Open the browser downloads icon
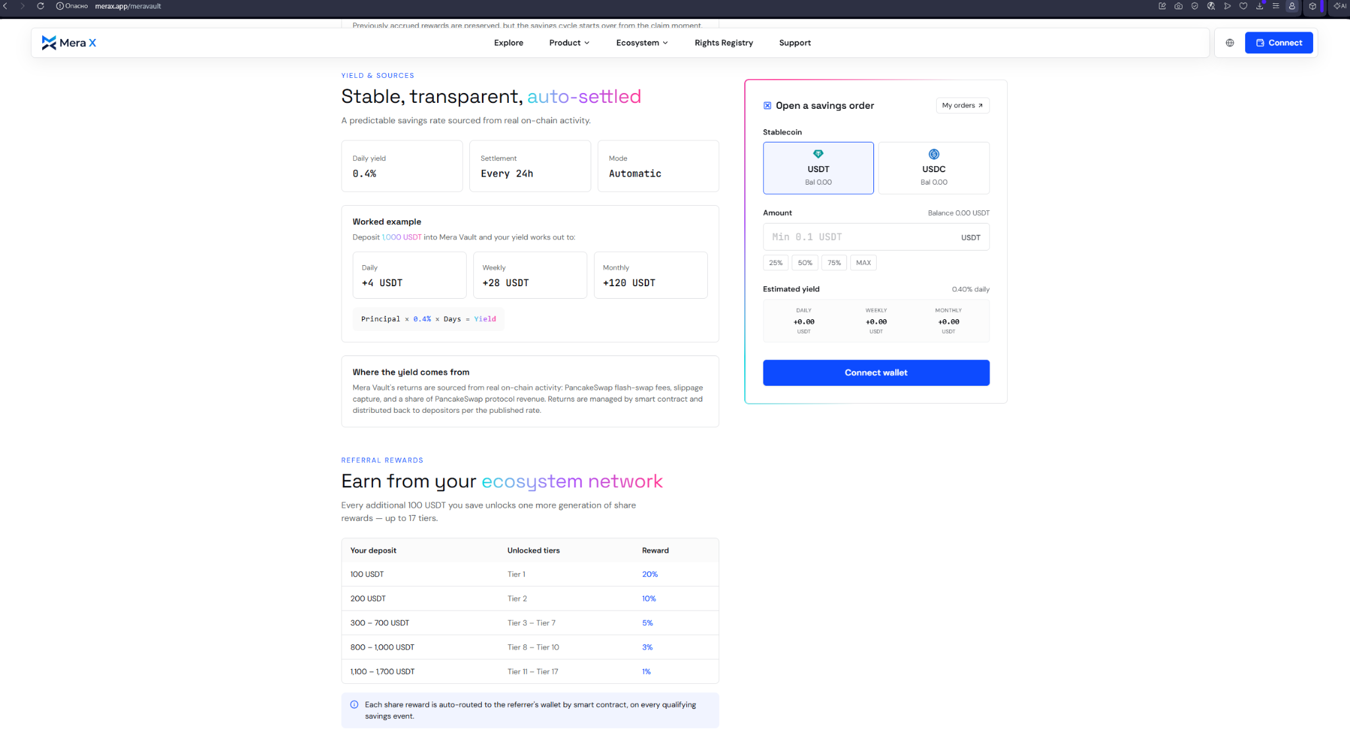Image resolution: width=1350 pixels, height=730 pixels. (x=1260, y=6)
